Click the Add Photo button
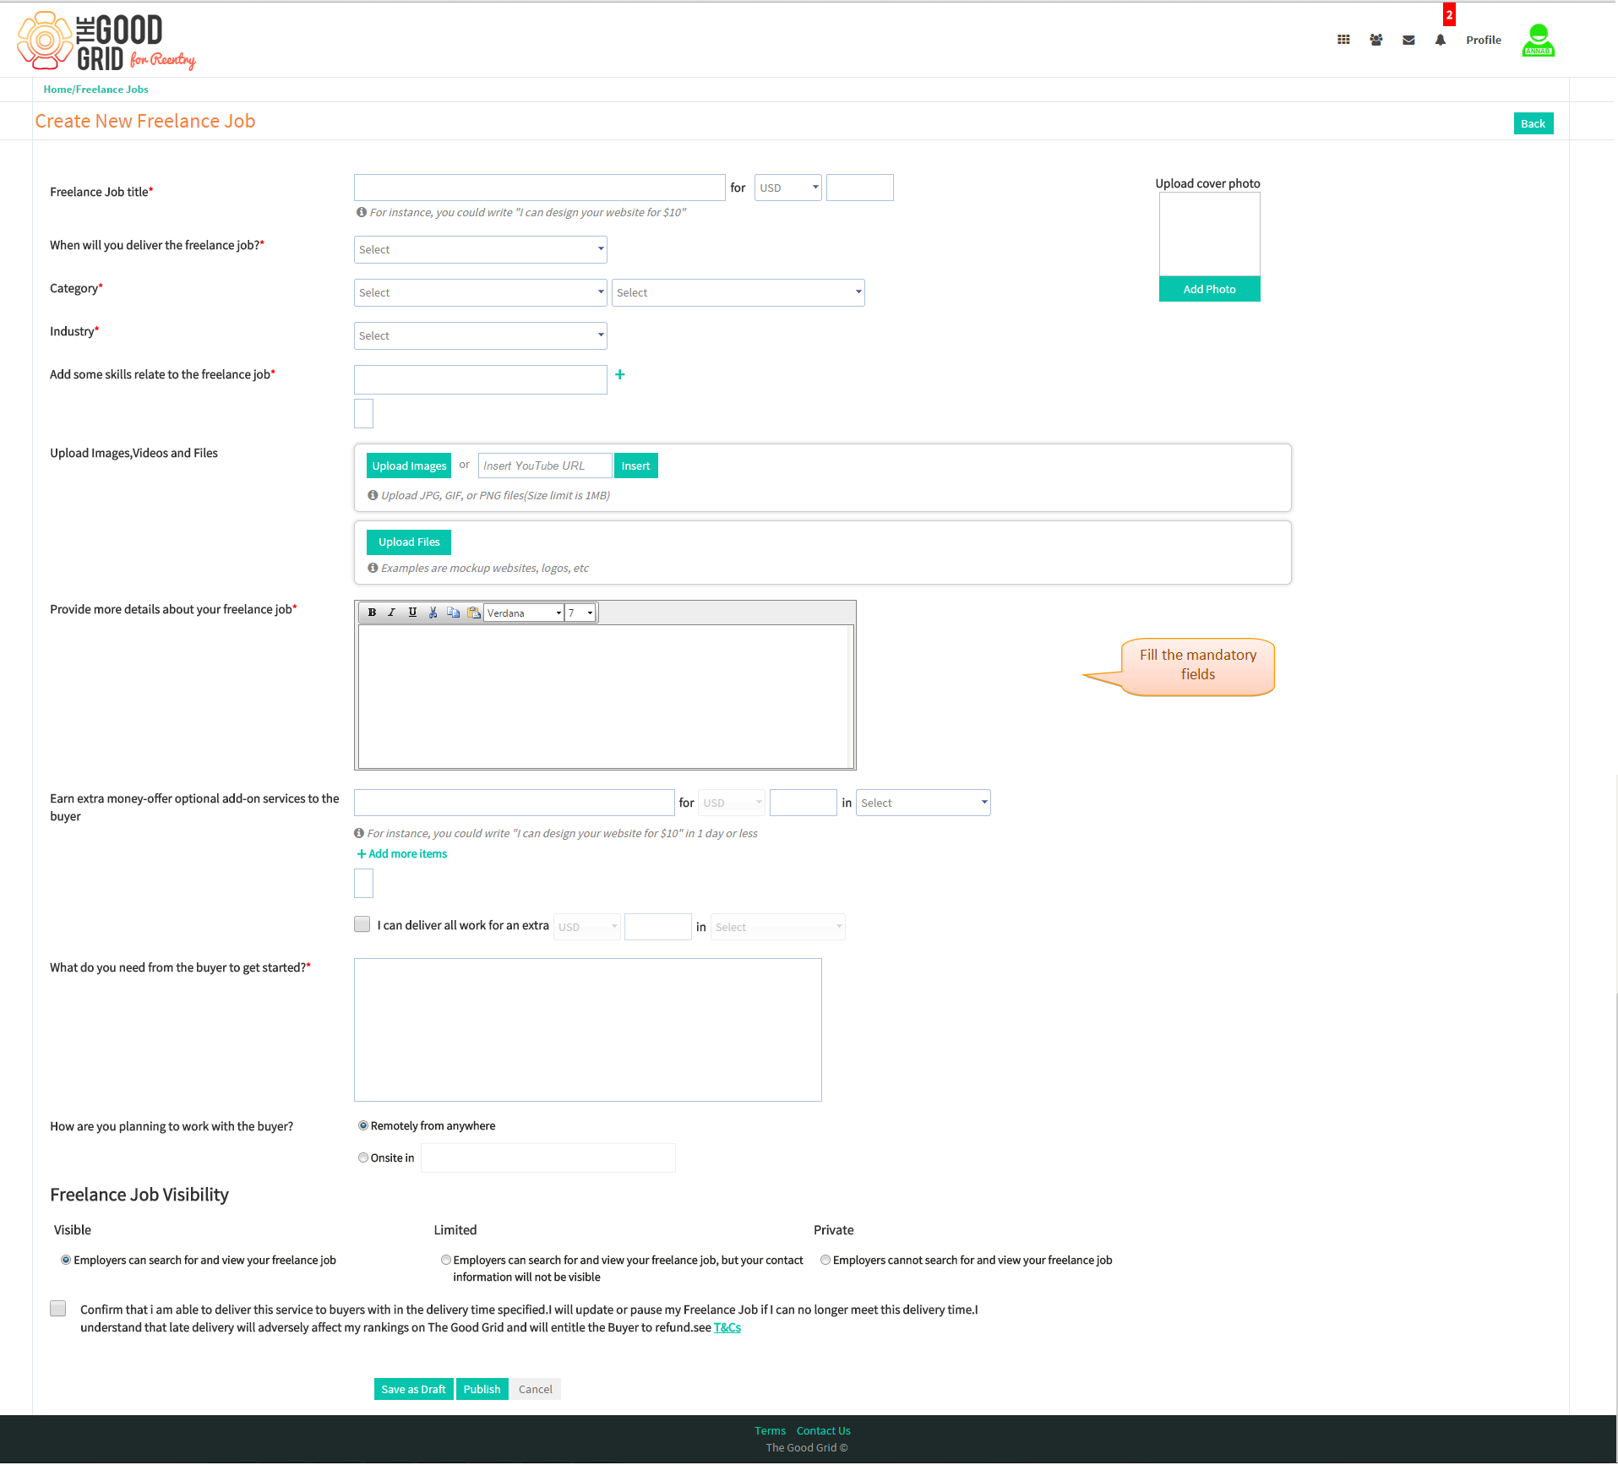 coord(1209,289)
